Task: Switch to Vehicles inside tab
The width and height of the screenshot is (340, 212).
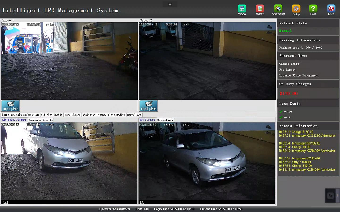Action: [52, 115]
